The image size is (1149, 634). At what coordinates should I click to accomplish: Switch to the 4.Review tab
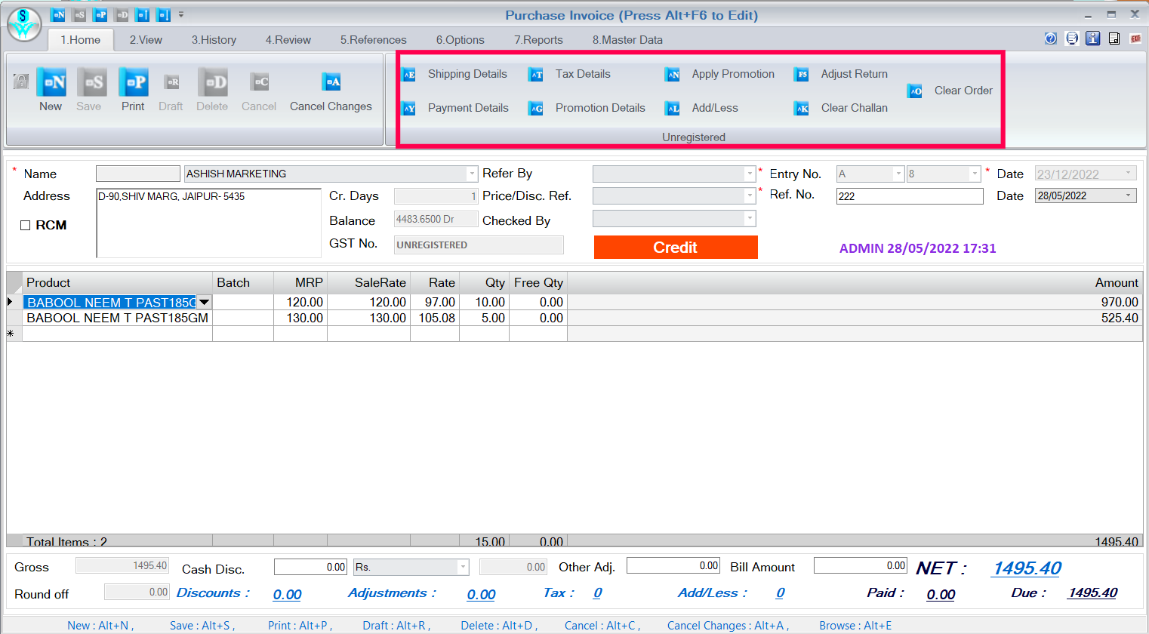pyautogui.click(x=288, y=40)
